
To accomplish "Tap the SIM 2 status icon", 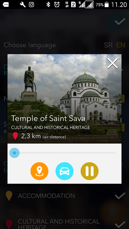I will [73, 5].
